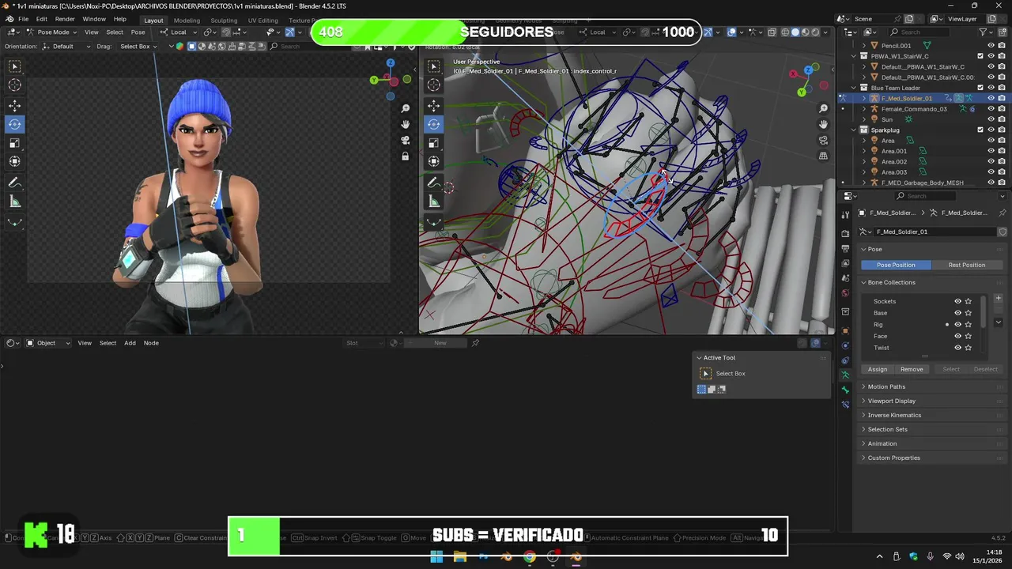Click Assign for bone collections

tap(878, 369)
